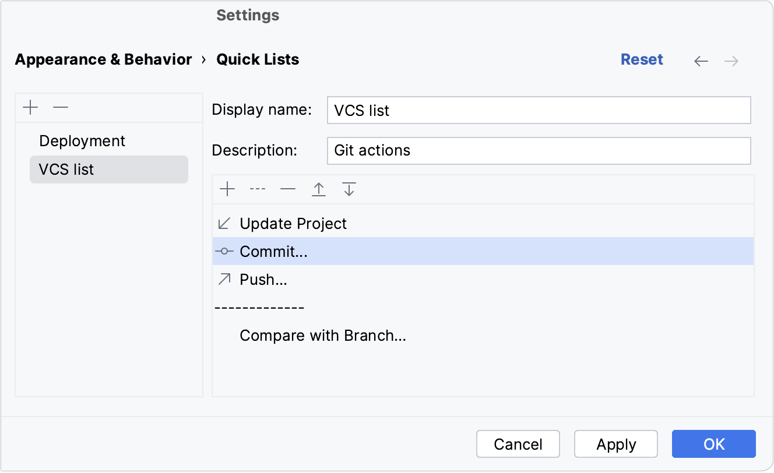The height and width of the screenshot is (473, 774).
Task: Move the Commit action down
Action: [x=349, y=189]
